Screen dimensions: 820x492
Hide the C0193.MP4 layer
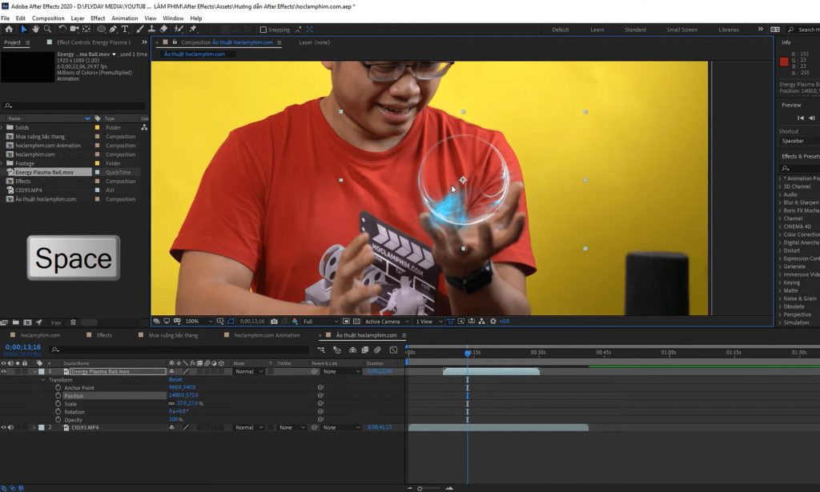[x=5, y=427]
